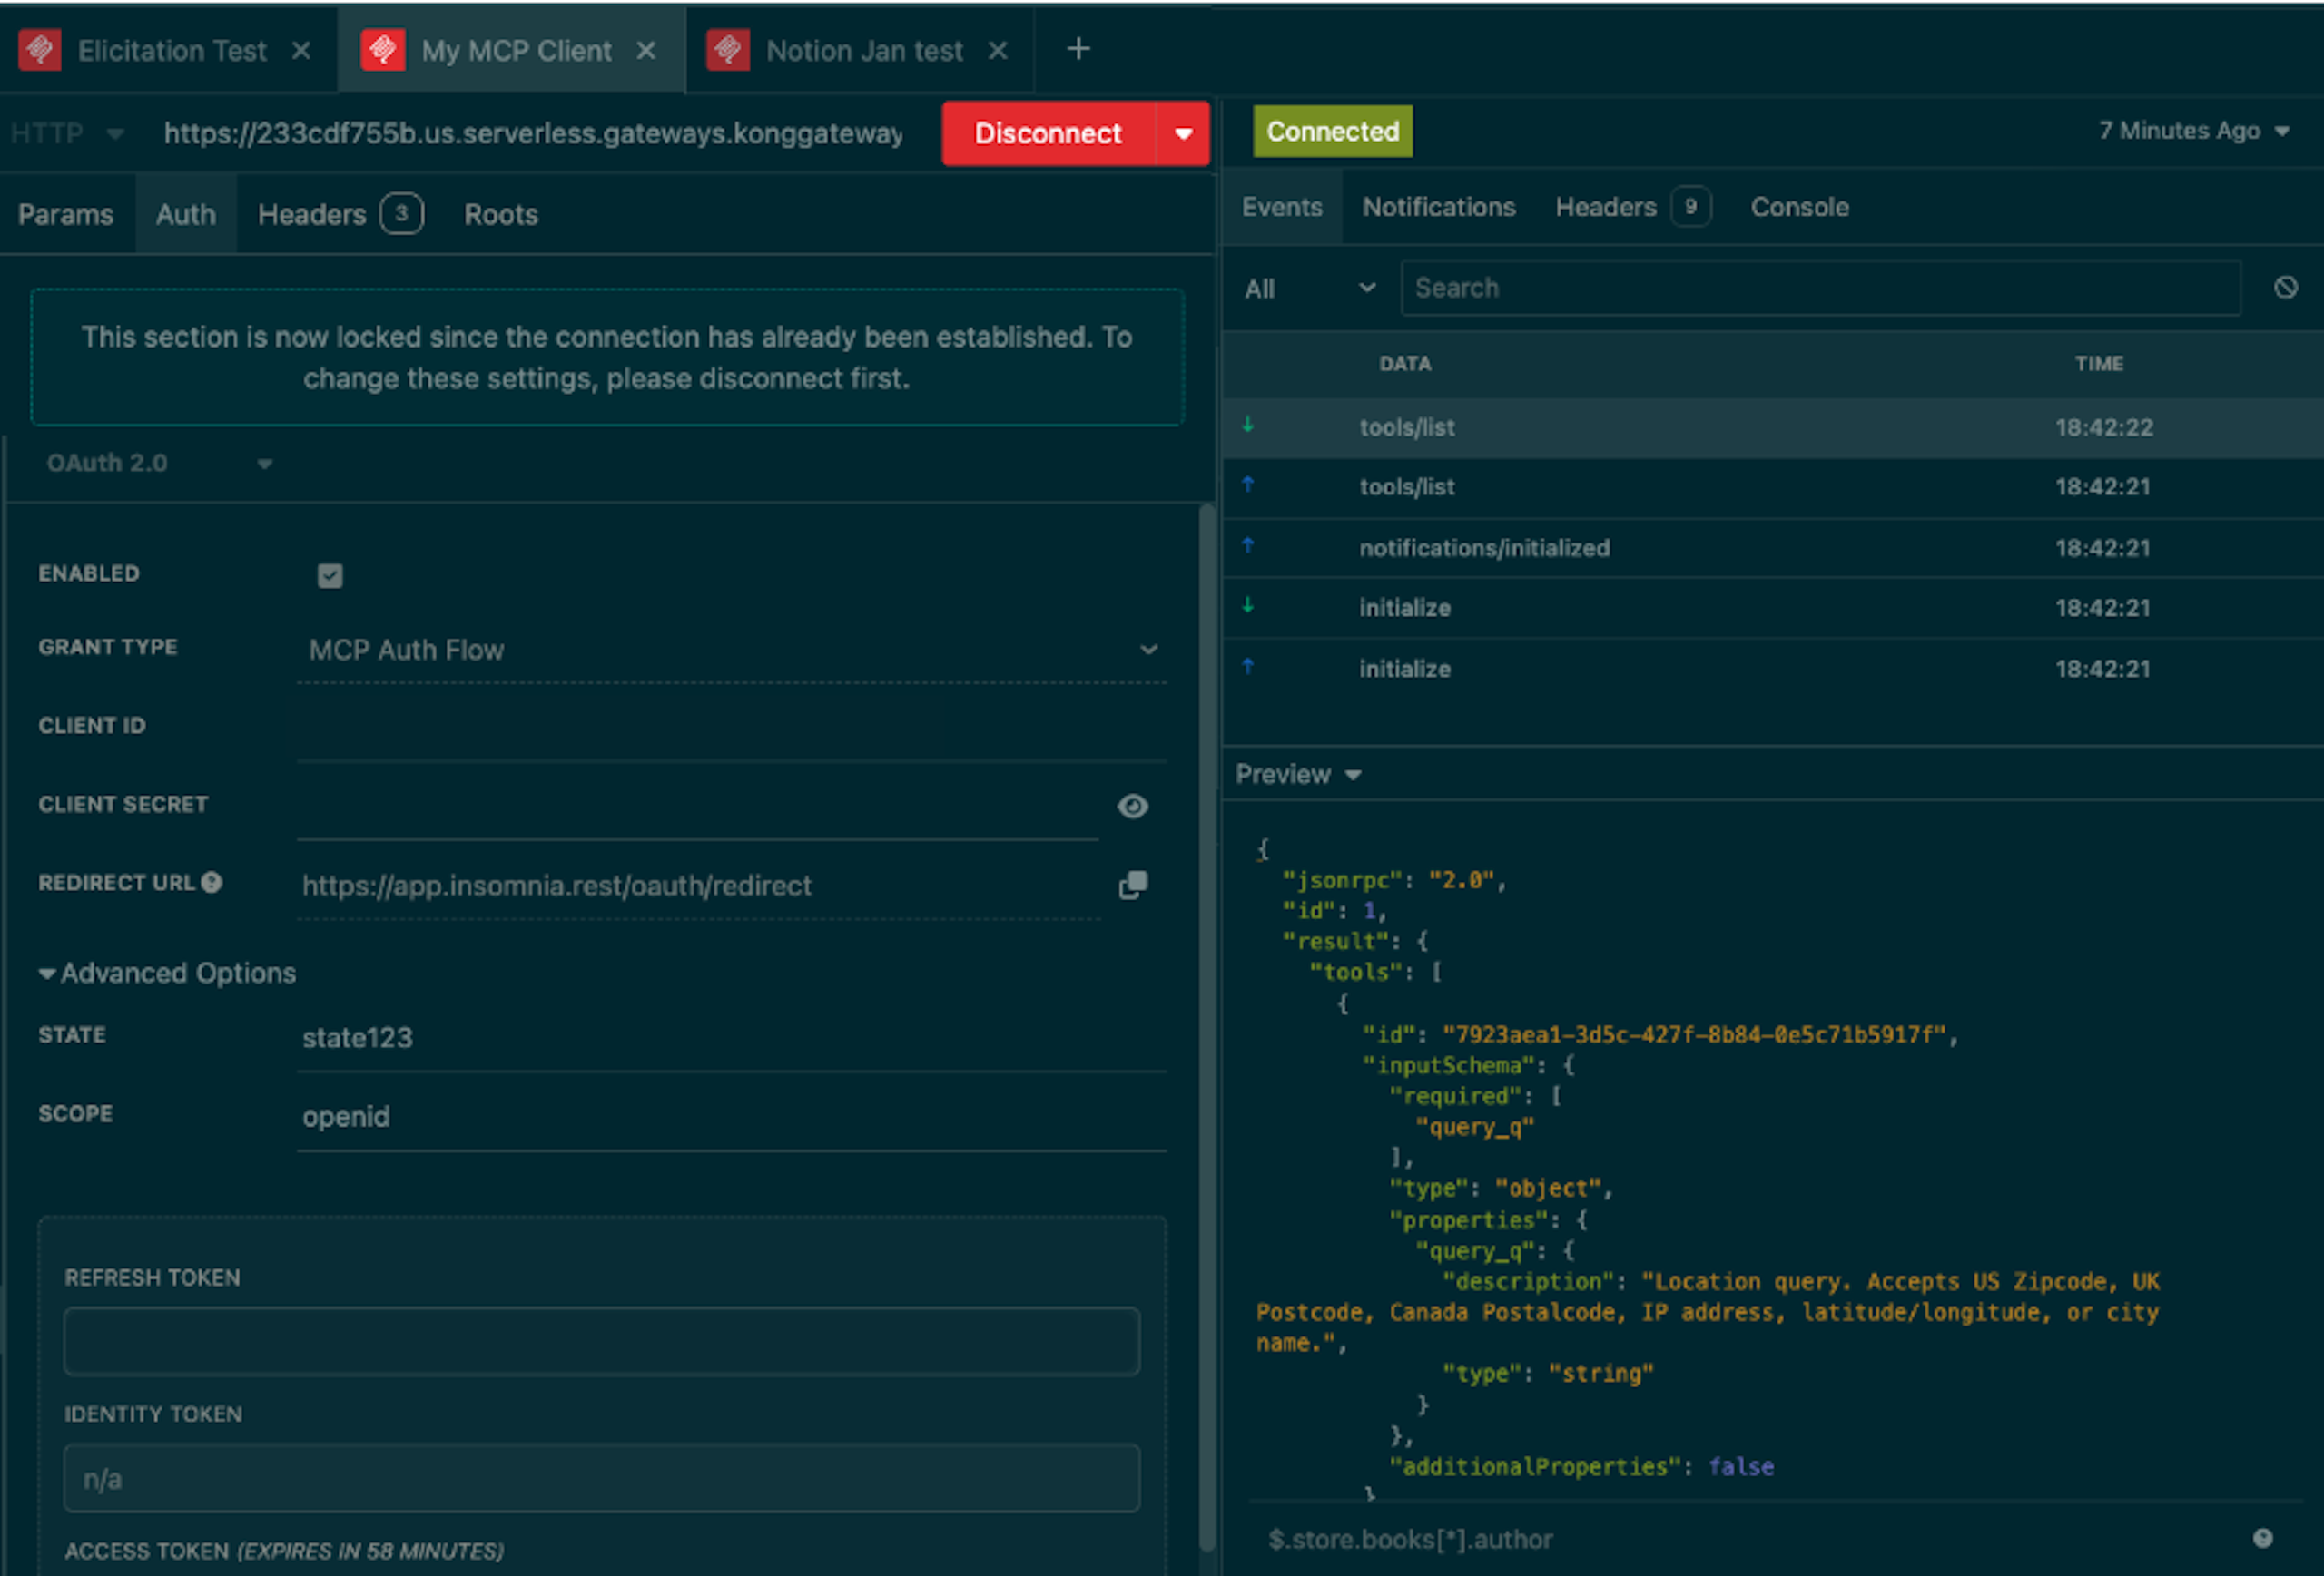
Task: Click the help icon next to Redirect URL
Action: pos(211,883)
